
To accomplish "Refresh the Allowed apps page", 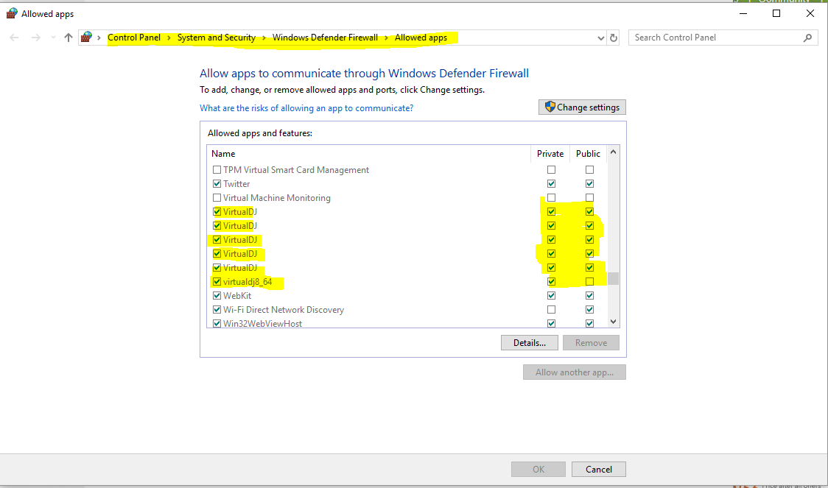I will click(614, 38).
